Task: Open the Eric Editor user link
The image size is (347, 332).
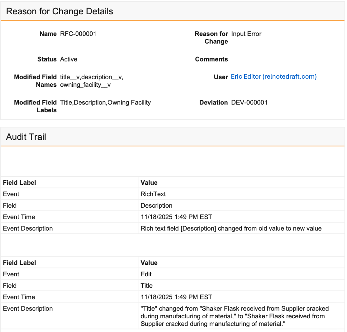Action: [273, 77]
